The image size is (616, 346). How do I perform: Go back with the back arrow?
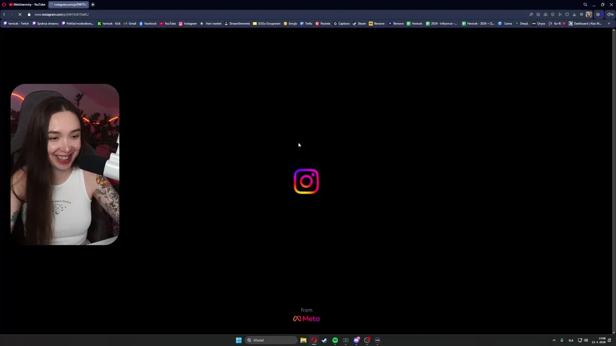point(4,14)
